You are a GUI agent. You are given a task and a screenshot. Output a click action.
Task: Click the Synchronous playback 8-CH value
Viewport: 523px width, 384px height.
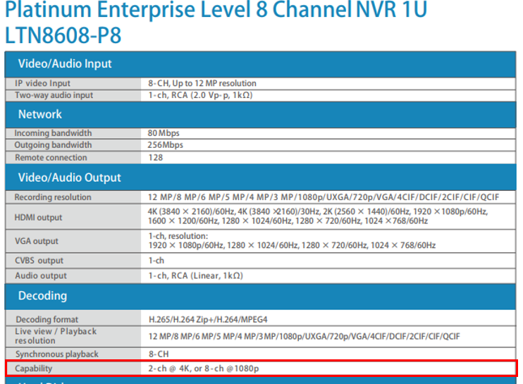158,354
